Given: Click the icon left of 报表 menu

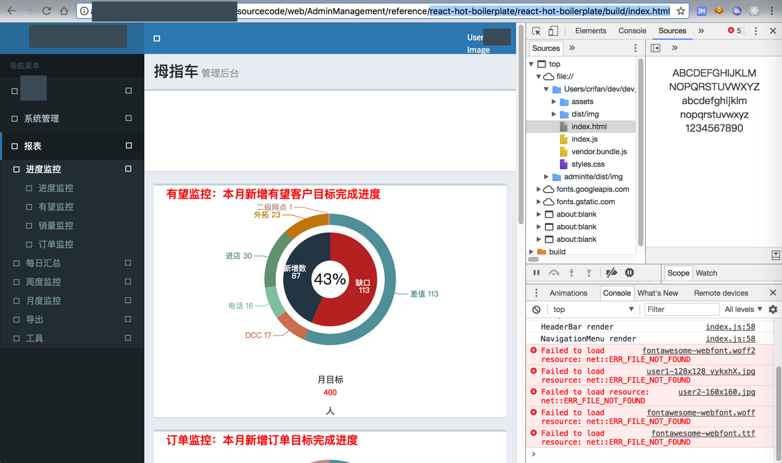Looking at the screenshot, I should click(x=14, y=146).
